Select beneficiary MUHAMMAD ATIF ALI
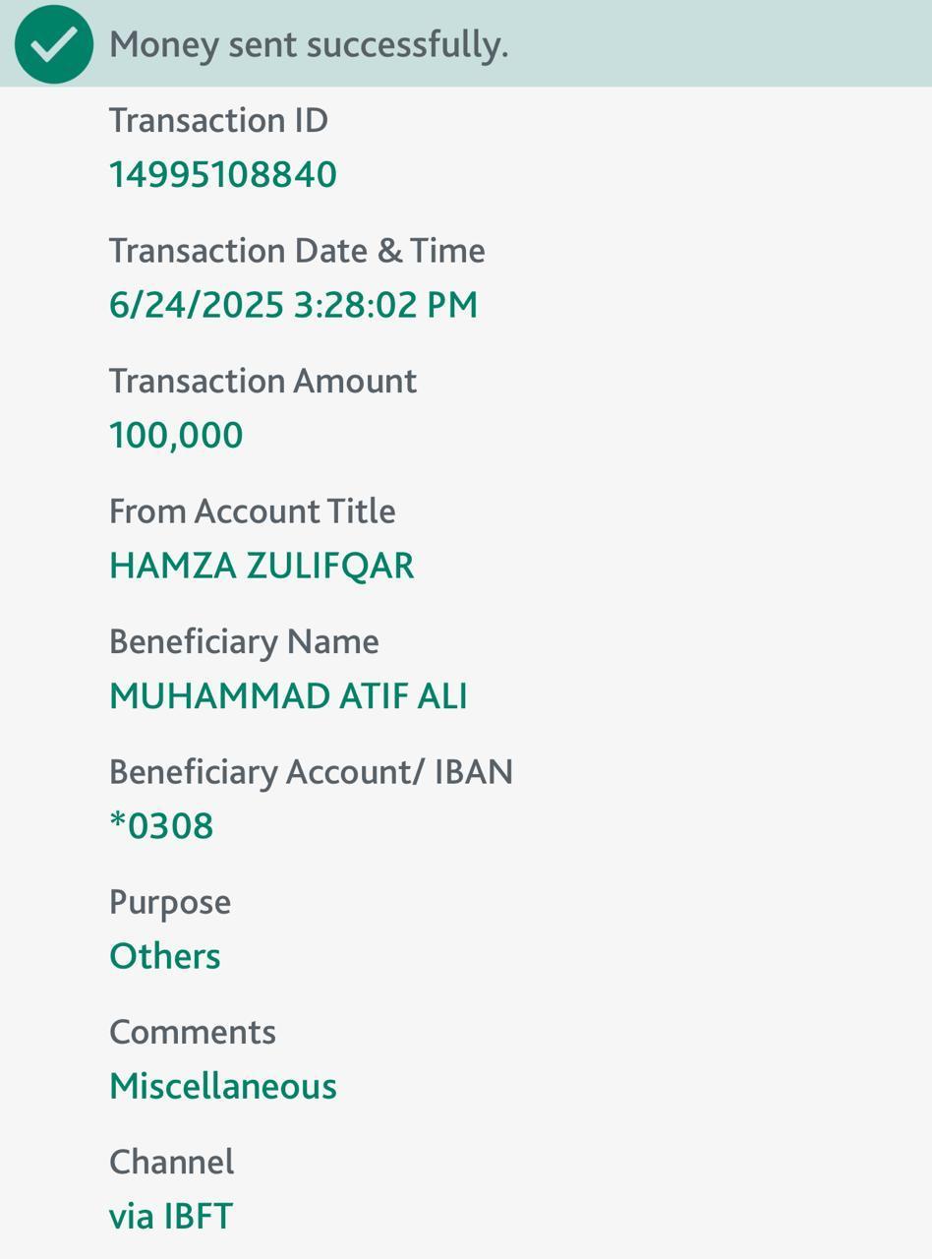Viewport: 932px width, 1259px height. [288, 696]
